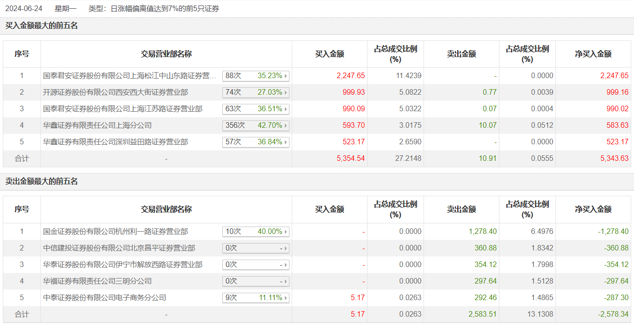Click arrow on 57次 36.84% box
Screen dimensions: 634x324
286,142
